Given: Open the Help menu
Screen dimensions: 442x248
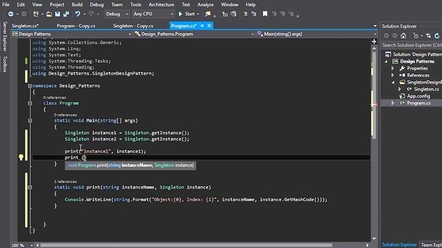Looking at the screenshot, I should (250, 5).
